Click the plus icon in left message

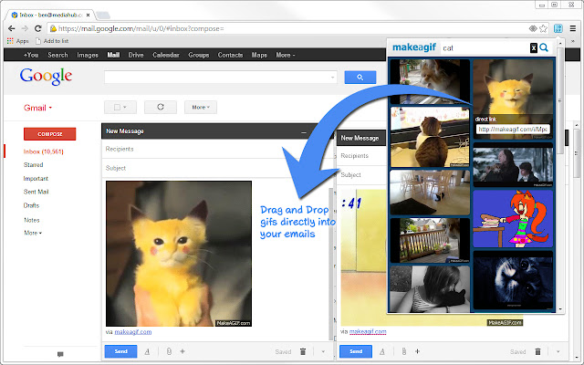[182, 351]
